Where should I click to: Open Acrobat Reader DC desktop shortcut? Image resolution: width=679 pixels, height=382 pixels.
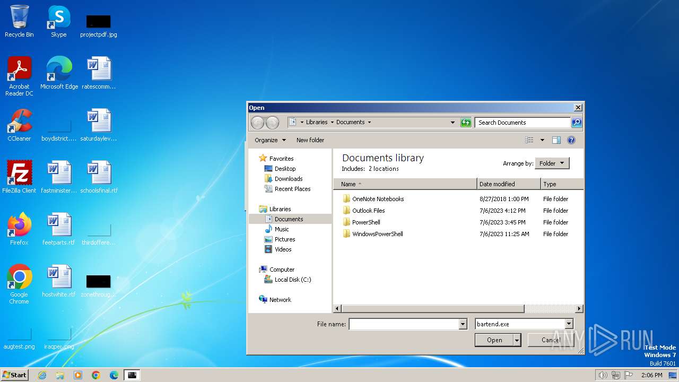point(19,76)
